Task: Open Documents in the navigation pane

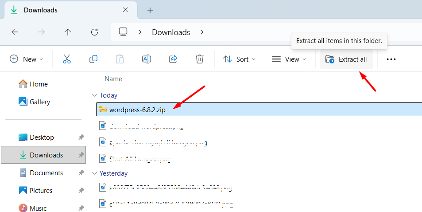Action: tap(46, 173)
